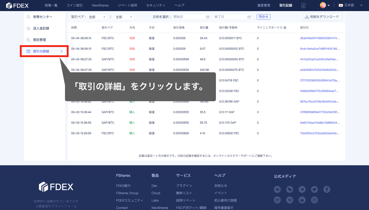The width and height of the screenshot is (369, 210).
Task: Click the user avatar icon
Action: [323, 5]
